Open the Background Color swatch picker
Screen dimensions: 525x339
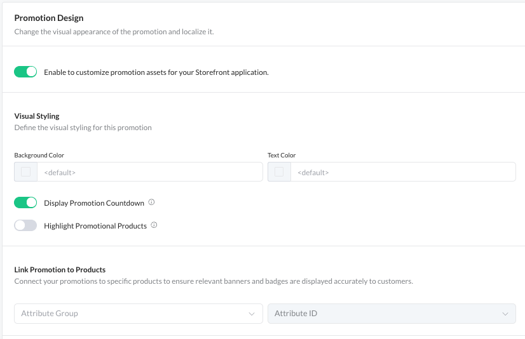[x=26, y=172]
